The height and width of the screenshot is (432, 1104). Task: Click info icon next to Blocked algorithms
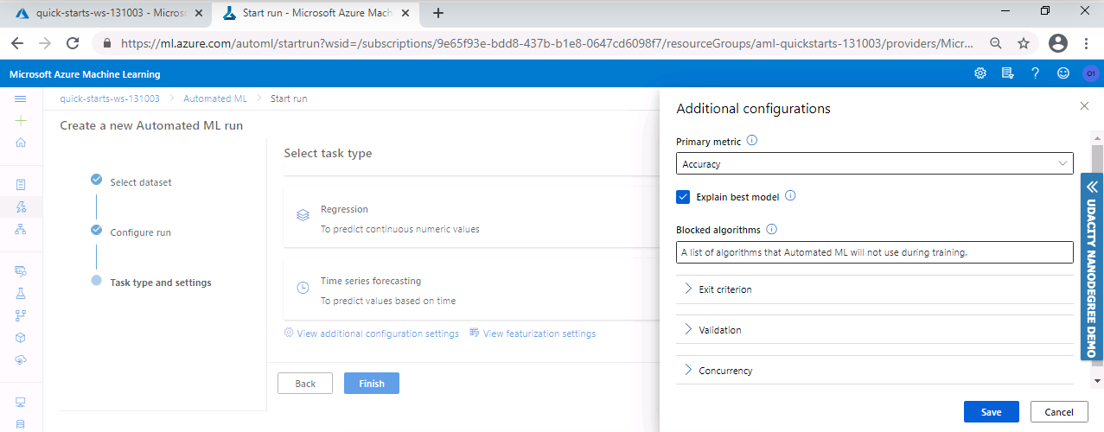(772, 229)
